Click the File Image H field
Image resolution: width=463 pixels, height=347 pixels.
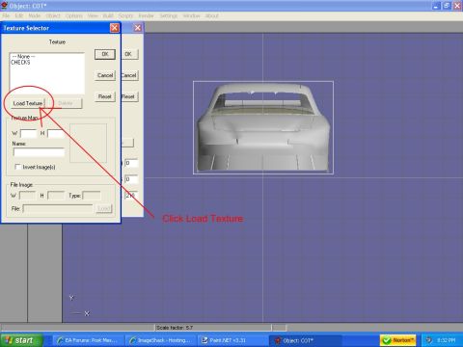pyautogui.click(x=56, y=196)
